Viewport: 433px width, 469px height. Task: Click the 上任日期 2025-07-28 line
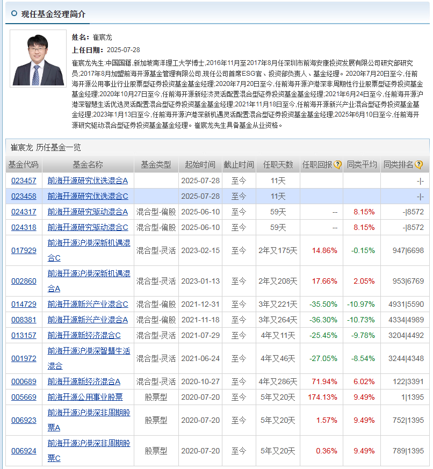tap(106, 50)
